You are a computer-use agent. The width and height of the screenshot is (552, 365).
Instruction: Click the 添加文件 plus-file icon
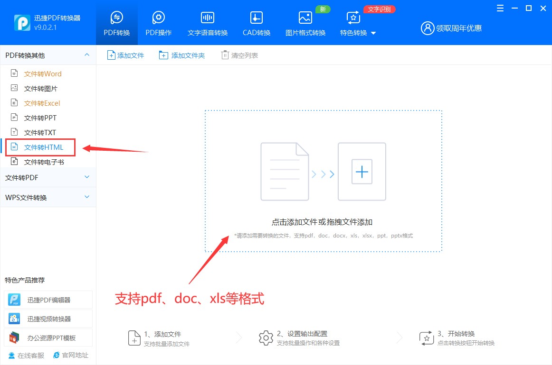(x=111, y=55)
